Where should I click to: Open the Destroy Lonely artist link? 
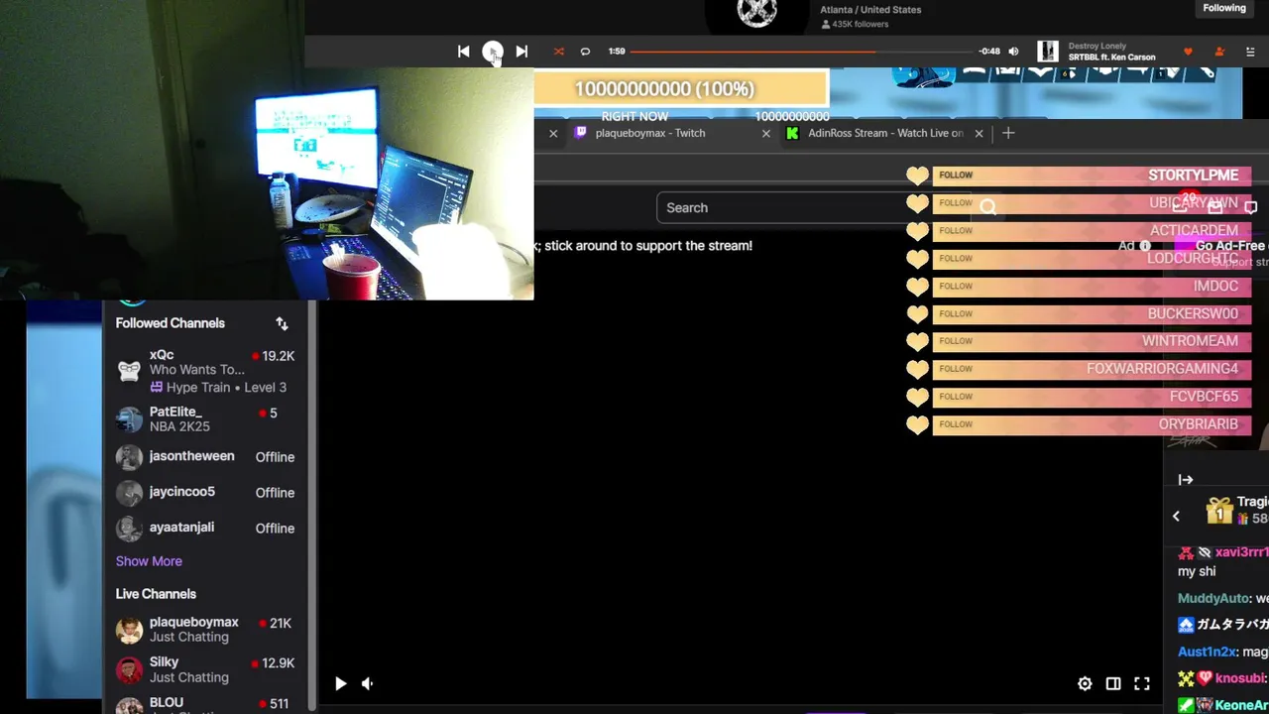pyautogui.click(x=1096, y=46)
